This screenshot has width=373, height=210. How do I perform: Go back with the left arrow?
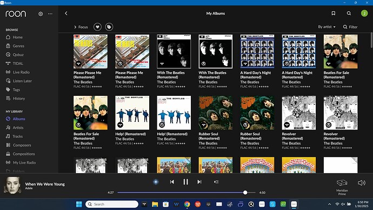(66, 14)
